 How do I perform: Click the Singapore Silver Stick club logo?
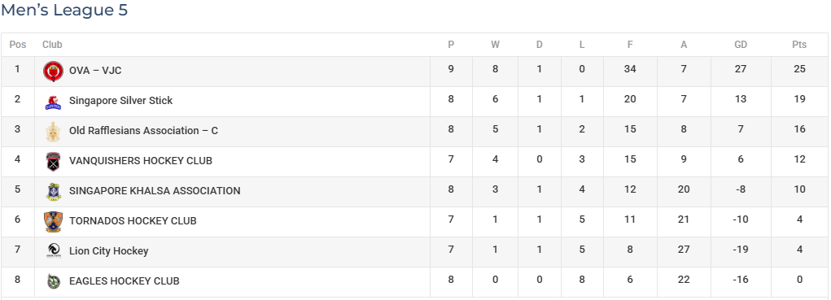click(x=53, y=101)
